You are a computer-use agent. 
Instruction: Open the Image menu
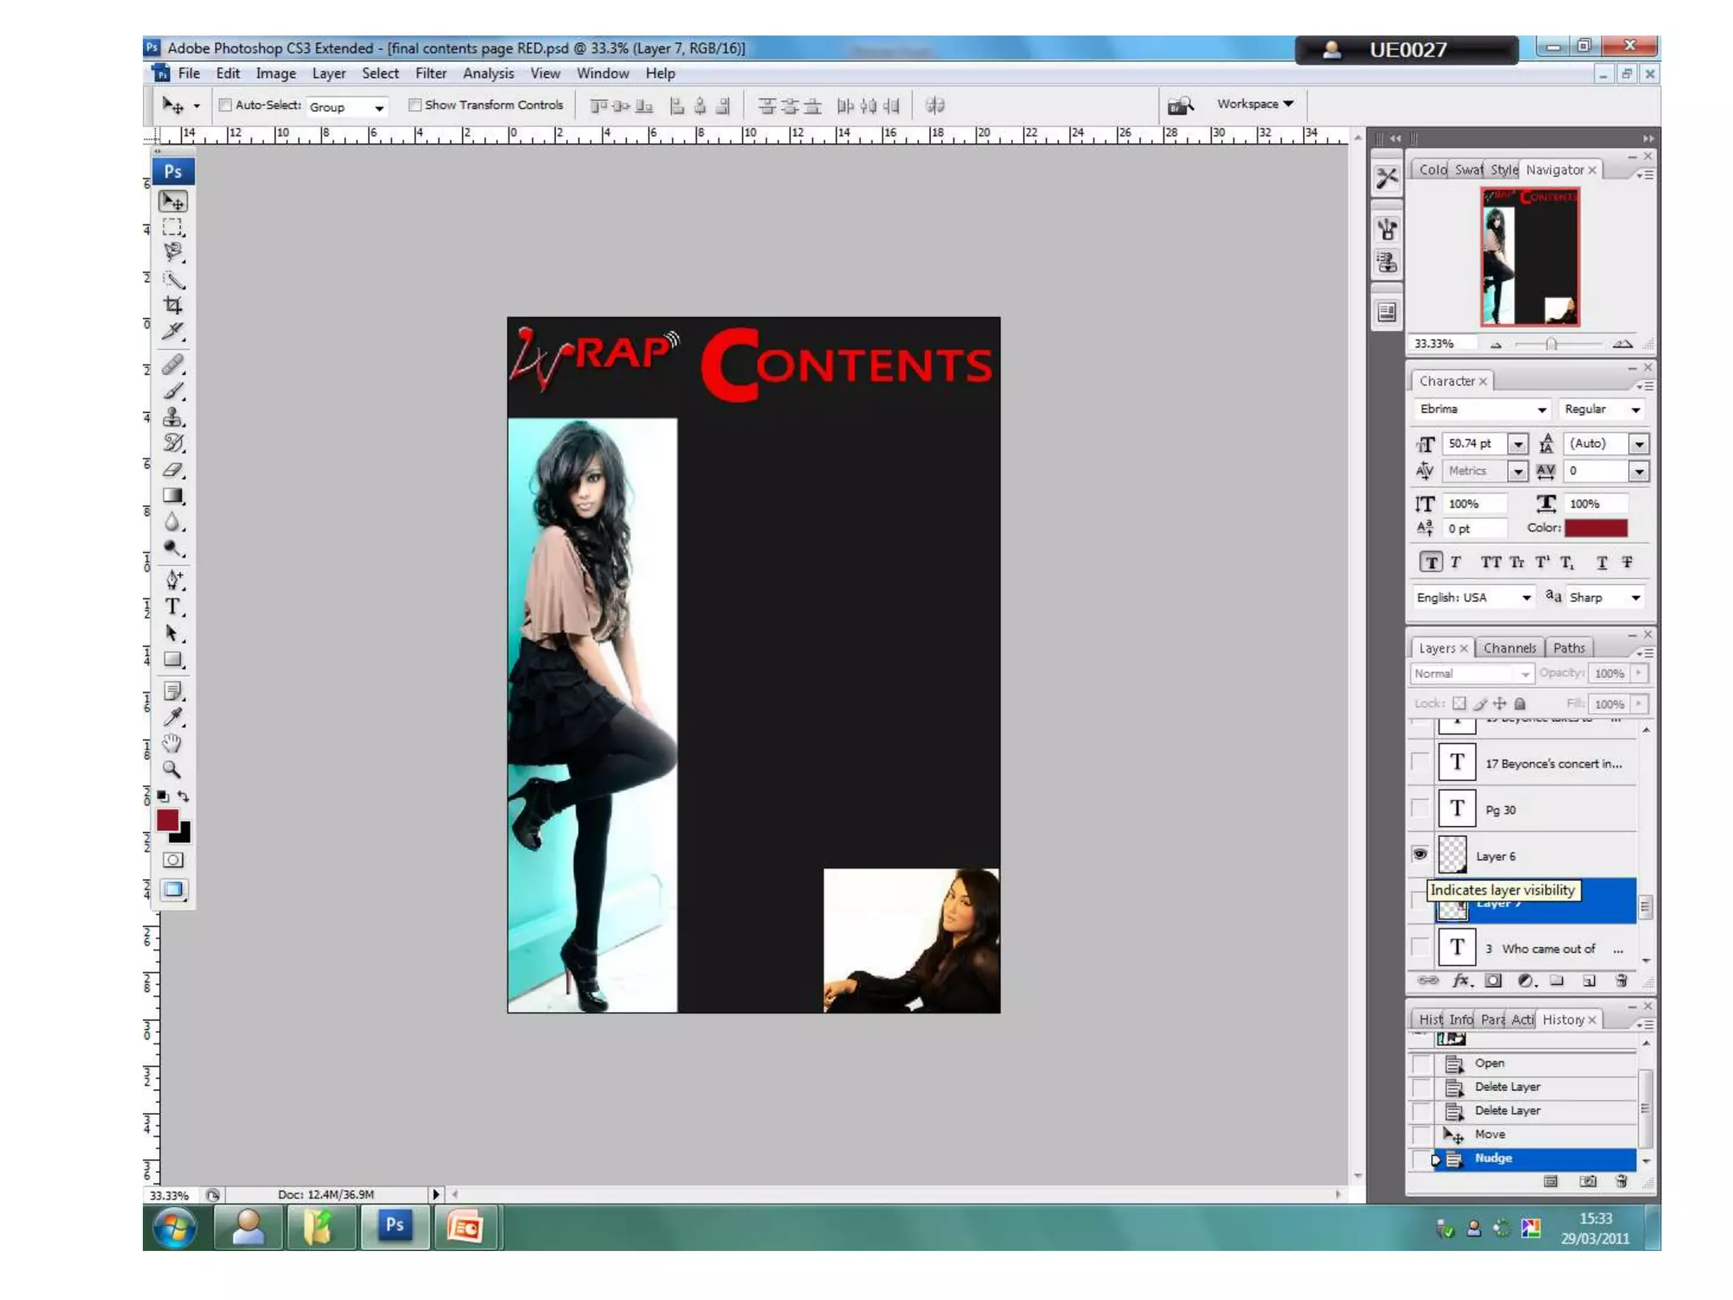[x=276, y=74]
